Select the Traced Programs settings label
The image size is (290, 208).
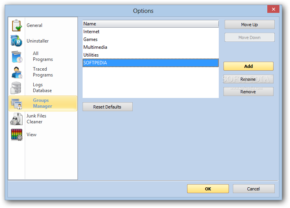click(43, 72)
